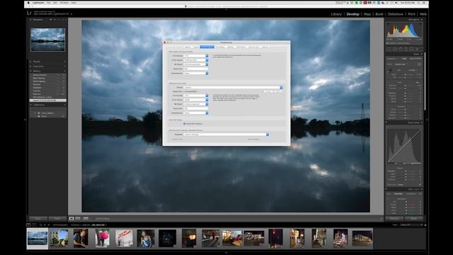Select the neon sign thumbnail in filmstrip
This screenshot has height=255, width=453.
124,238
